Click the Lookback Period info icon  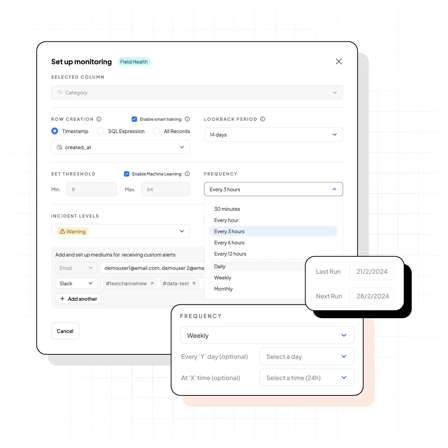[263, 119]
